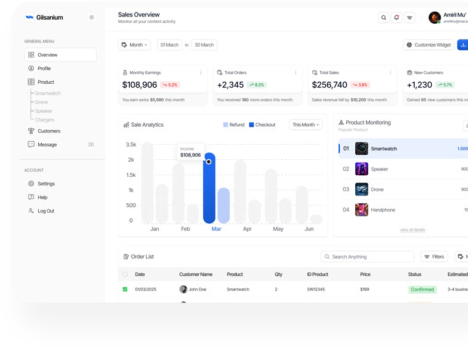468x348 pixels.
Task: Collapse the Product submenu in sidebar
Action: 45,82
